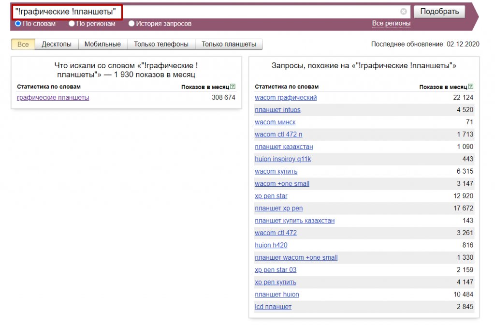Open the планшет intuos query
Screen dimensions: 495x327
click(x=277, y=109)
